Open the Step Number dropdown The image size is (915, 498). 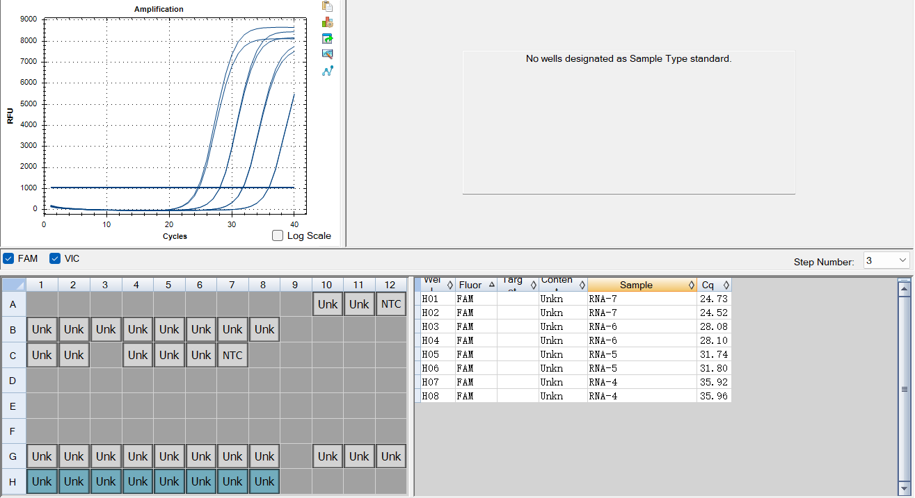click(x=886, y=260)
